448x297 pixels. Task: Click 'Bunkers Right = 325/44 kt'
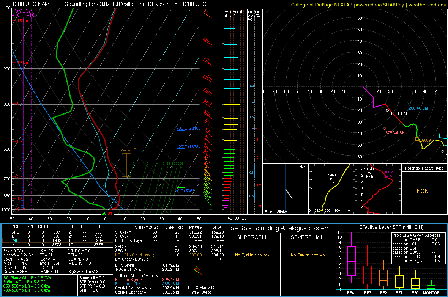[x=147, y=280]
